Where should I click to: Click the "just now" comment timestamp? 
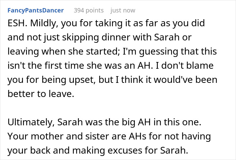click(x=123, y=10)
